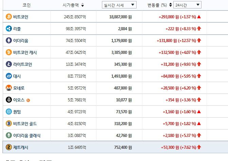Click Ripple price 2,884 원
Screen dimensions: 228x161
coord(125,29)
